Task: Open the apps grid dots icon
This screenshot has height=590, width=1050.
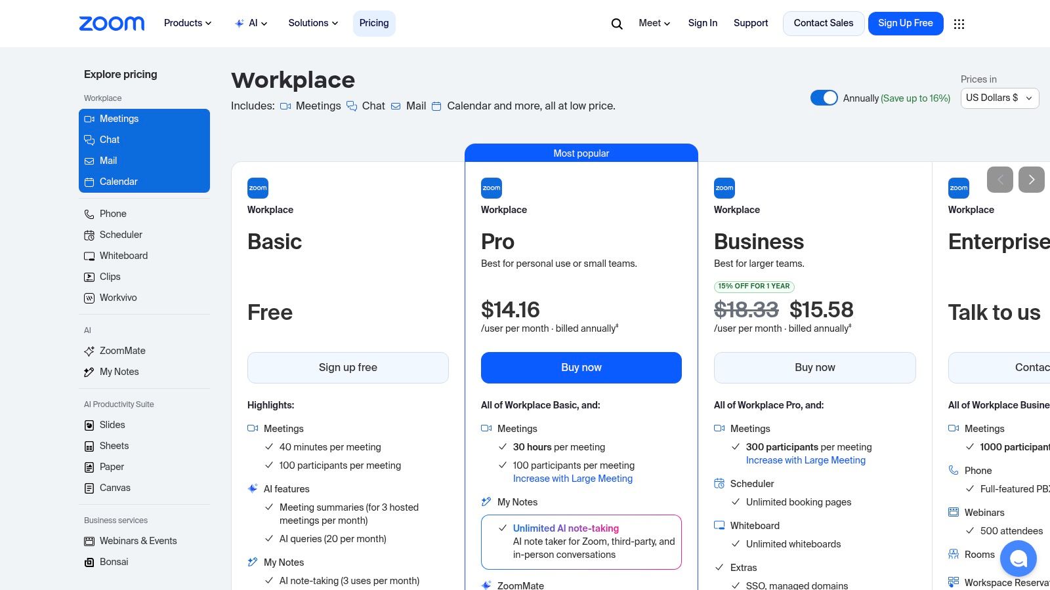Action: (959, 24)
